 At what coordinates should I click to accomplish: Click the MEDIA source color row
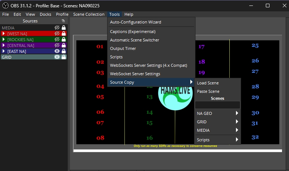pos(26,28)
